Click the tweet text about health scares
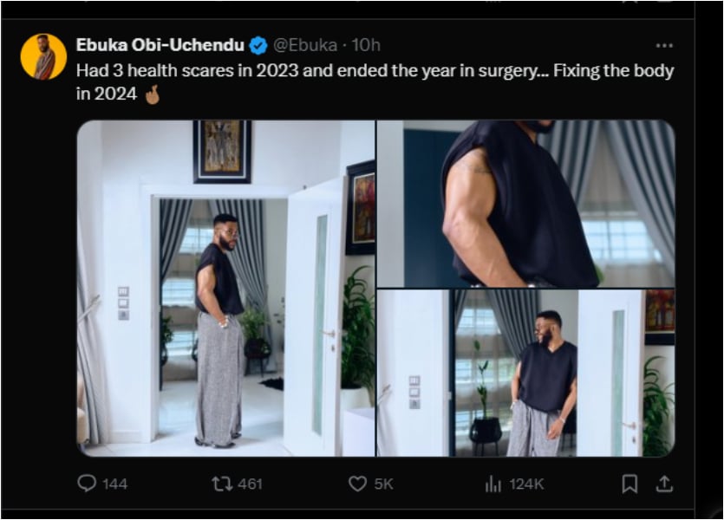This screenshot has width=724, height=520. click(x=375, y=70)
